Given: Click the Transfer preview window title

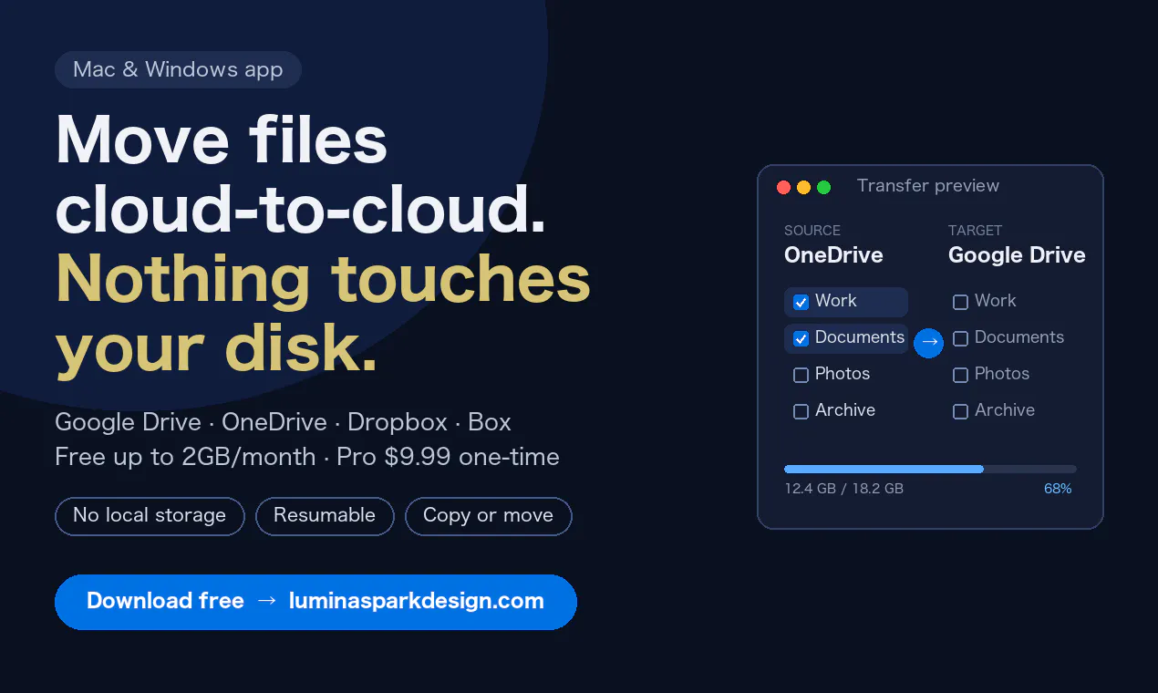Looking at the screenshot, I should (928, 186).
